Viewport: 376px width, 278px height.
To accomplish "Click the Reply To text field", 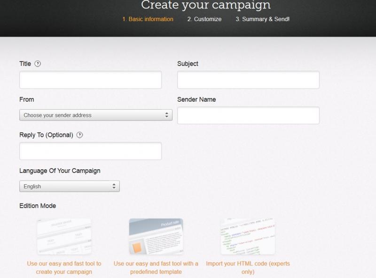I will click(x=90, y=151).
